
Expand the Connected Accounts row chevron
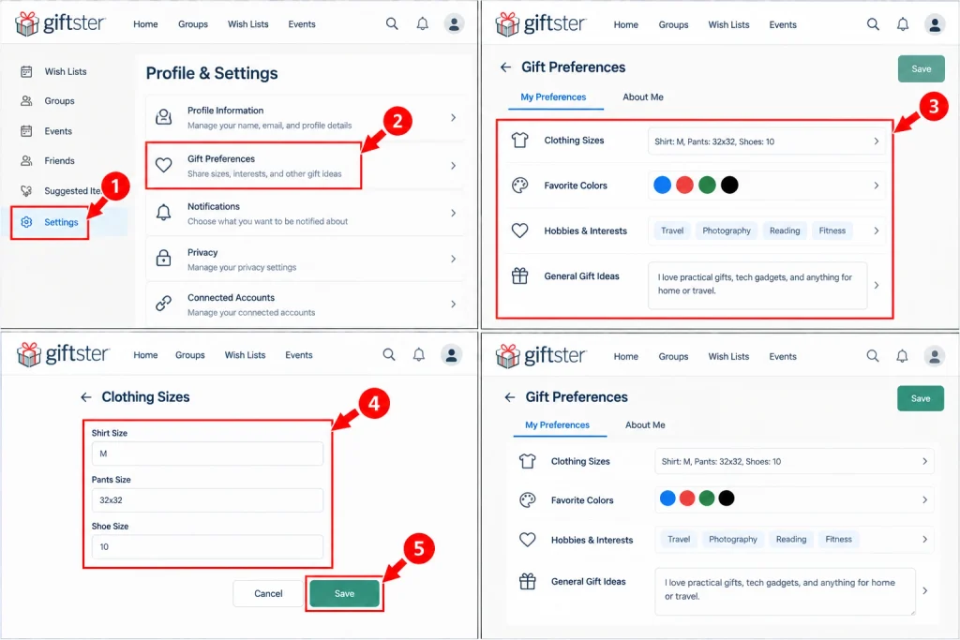453,305
